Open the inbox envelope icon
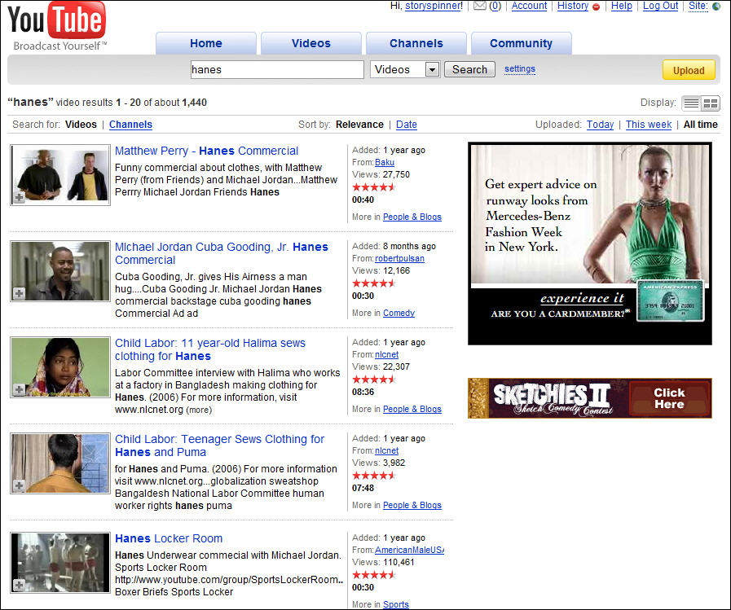The image size is (731, 610). point(480,6)
